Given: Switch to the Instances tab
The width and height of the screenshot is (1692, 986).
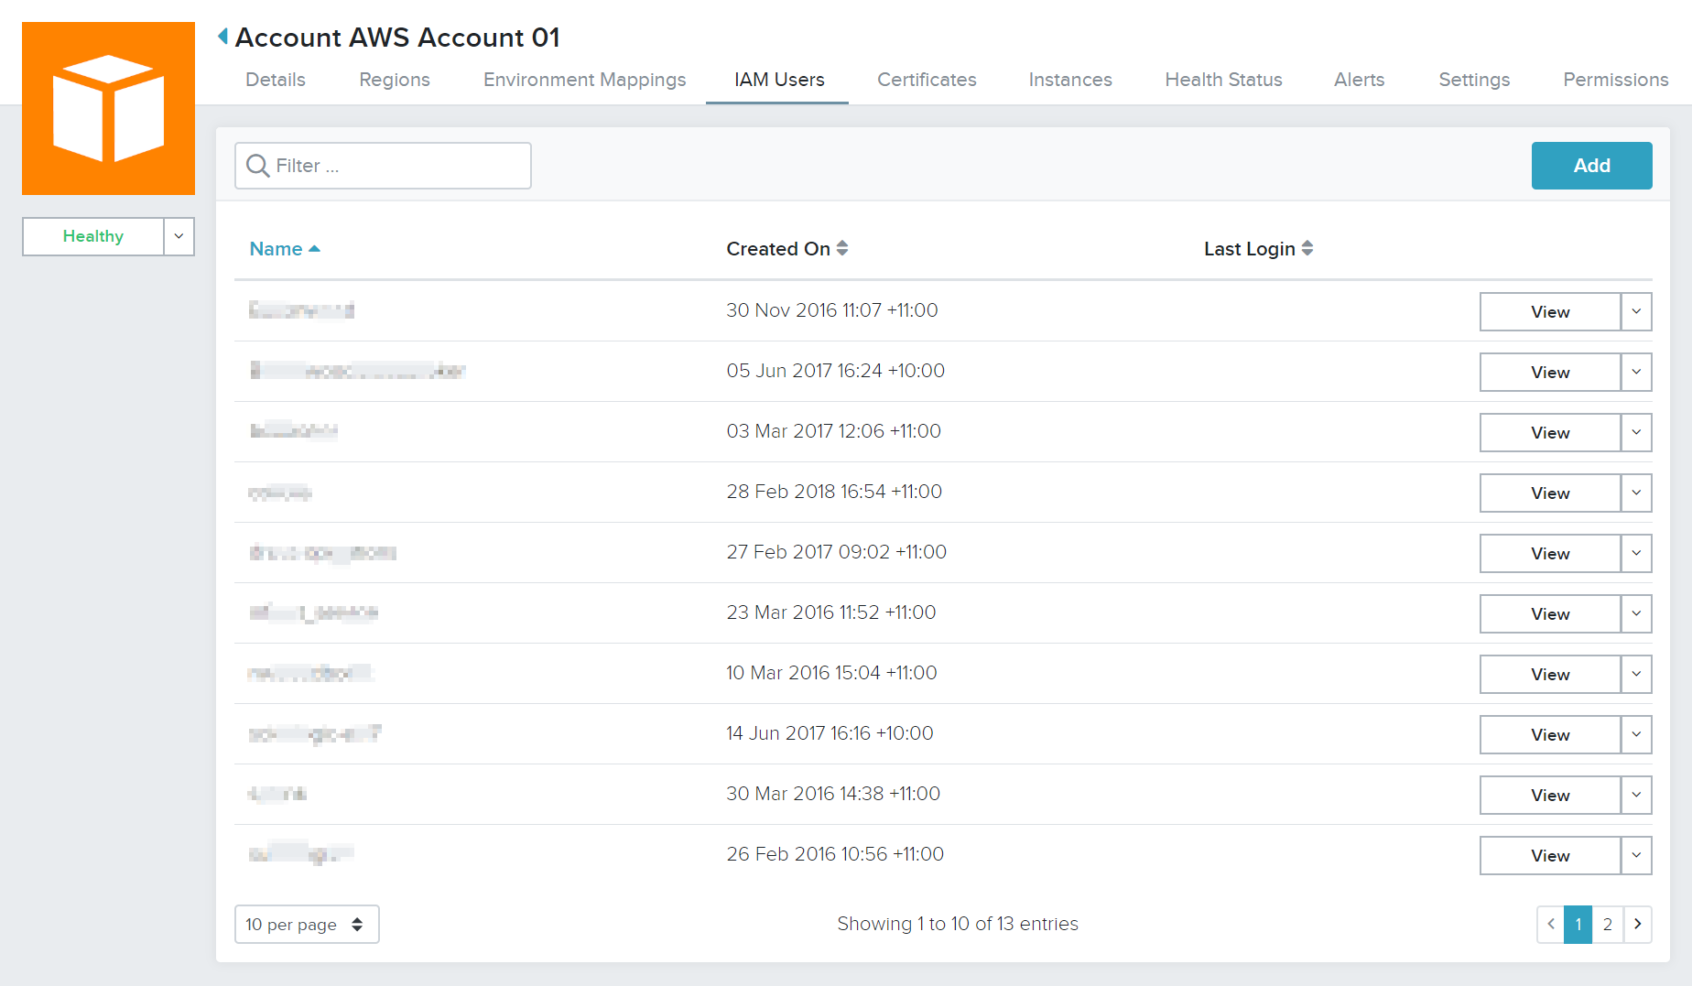Looking at the screenshot, I should [x=1070, y=80].
